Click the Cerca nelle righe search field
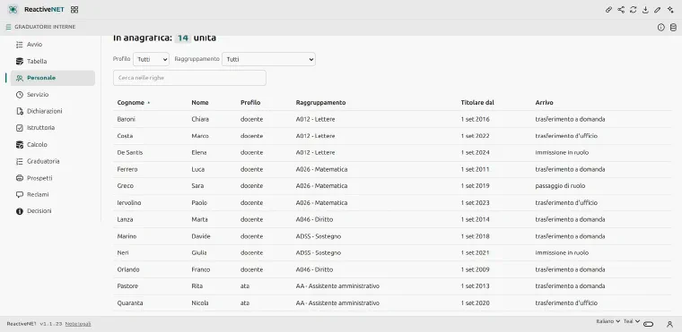Image resolution: width=682 pixels, height=332 pixels. point(189,78)
